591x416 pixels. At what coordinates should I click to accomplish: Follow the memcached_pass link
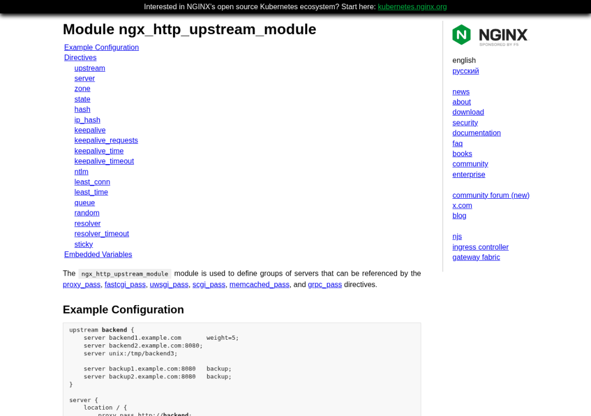(259, 284)
